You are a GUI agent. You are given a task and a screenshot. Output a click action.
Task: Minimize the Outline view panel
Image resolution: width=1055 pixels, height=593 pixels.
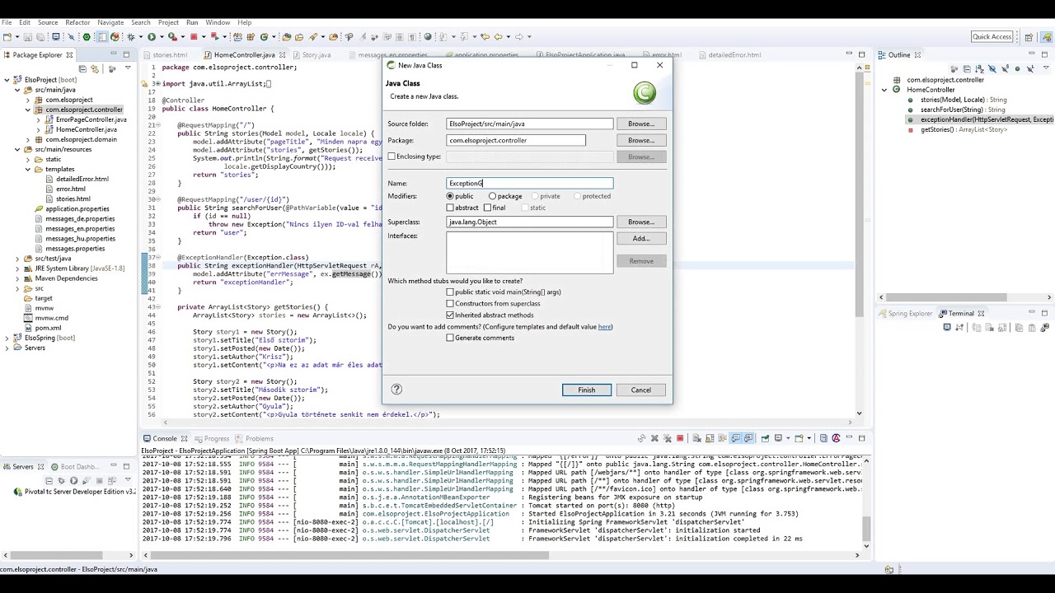1032,53
